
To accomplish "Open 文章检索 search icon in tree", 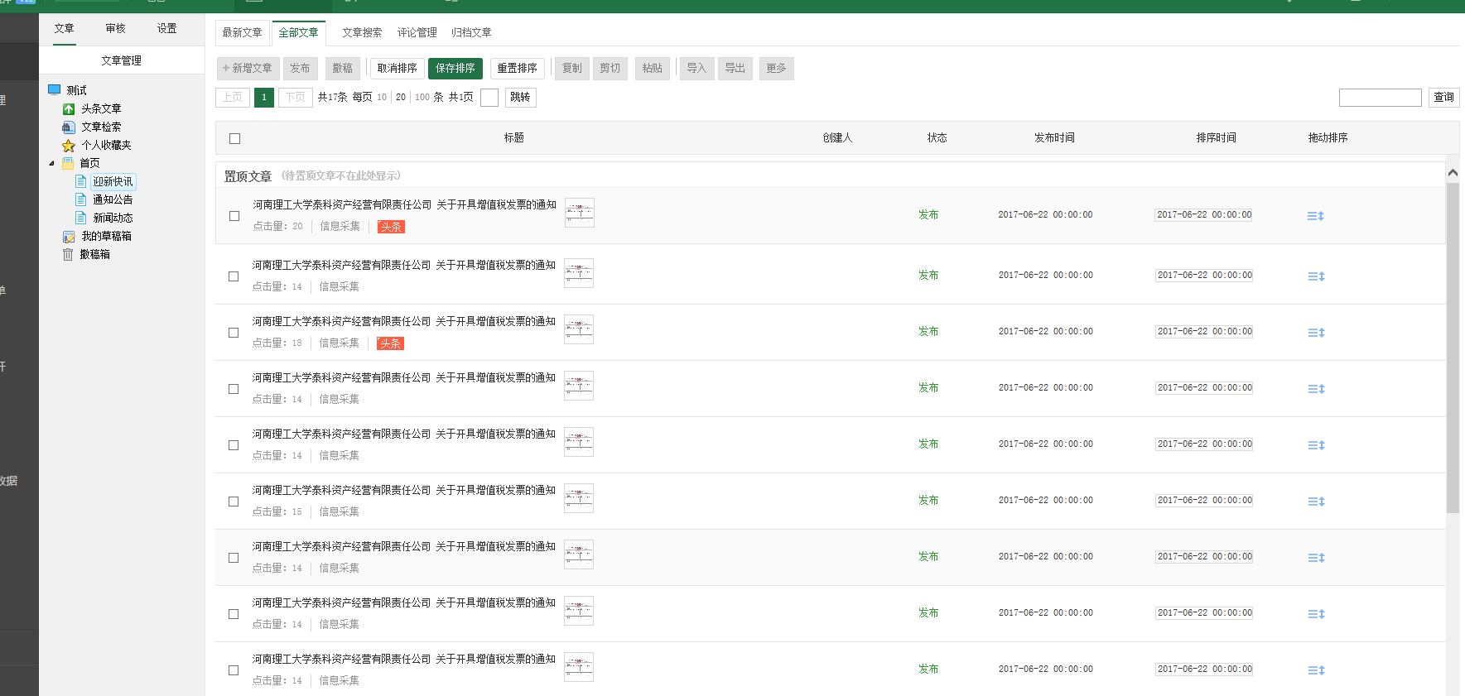I will [69, 127].
